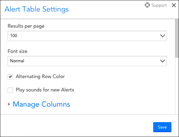Enable Play sounds for new Alerts
The width and height of the screenshot is (179, 137).
pos(10,90)
